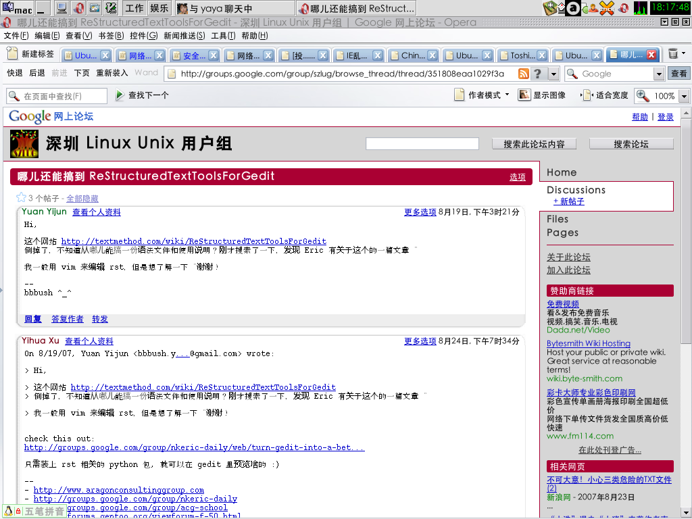Close the [投... tab
Viewport: 692px width, 519px height.
coord(323,55)
